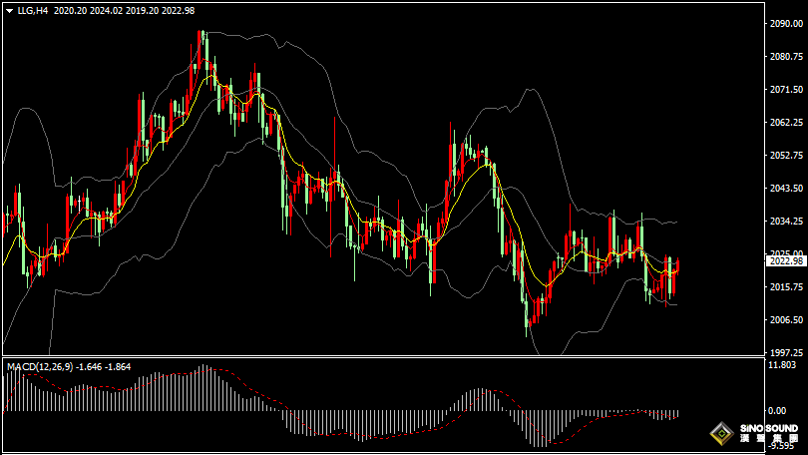Click the triangle arrow beside LLG,H4
The image size is (808, 455).
(9, 10)
